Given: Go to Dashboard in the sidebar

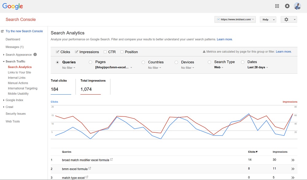Looking at the screenshot, I should tap(13, 39).
